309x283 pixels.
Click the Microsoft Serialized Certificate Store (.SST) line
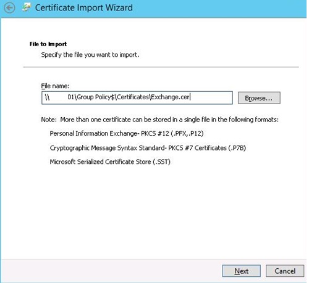point(110,162)
